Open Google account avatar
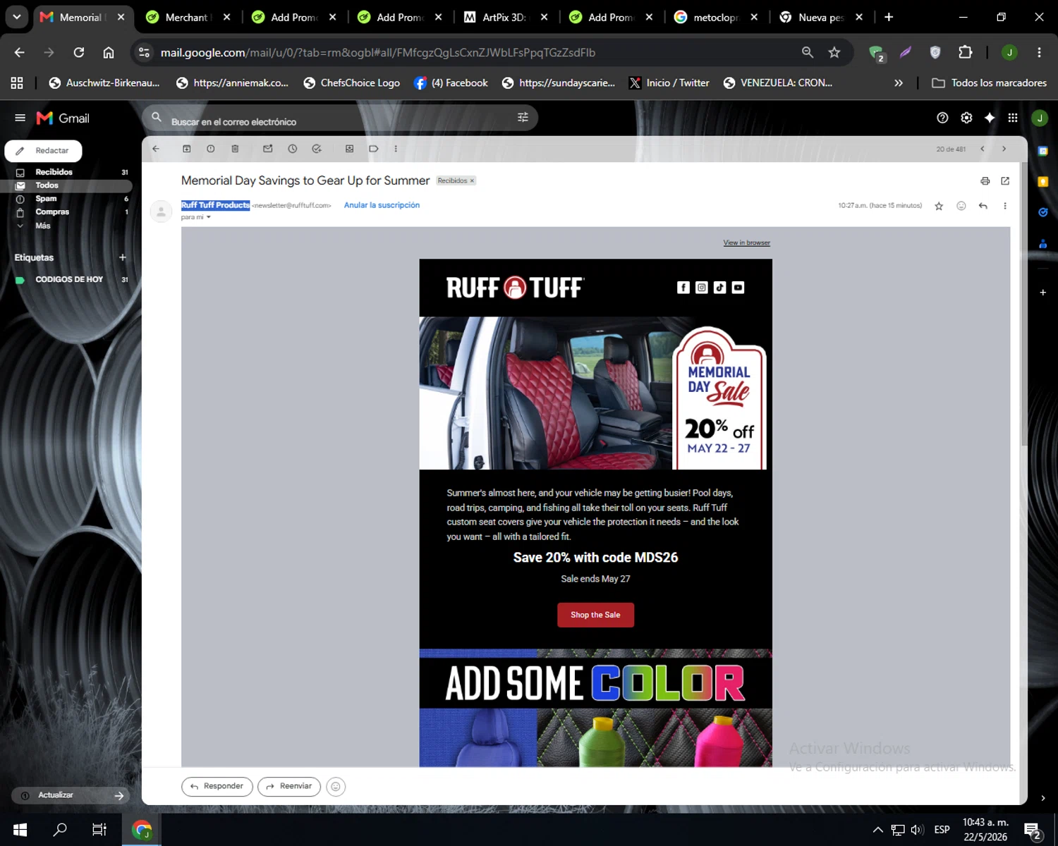 point(1040,118)
